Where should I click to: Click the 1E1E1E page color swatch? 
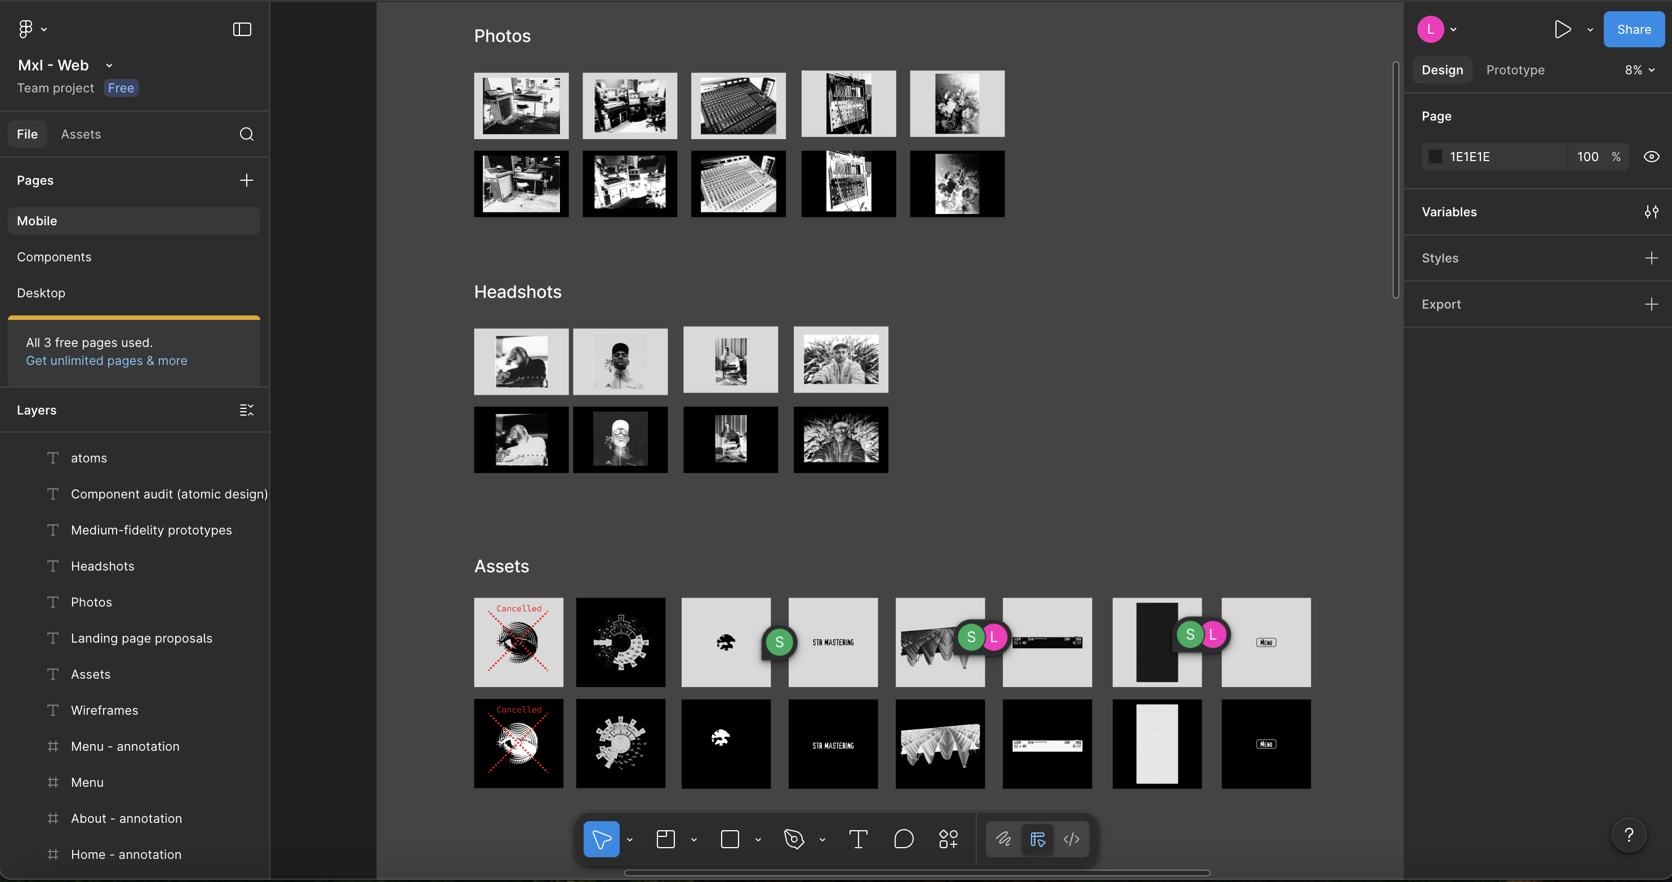(x=1436, y=157)
